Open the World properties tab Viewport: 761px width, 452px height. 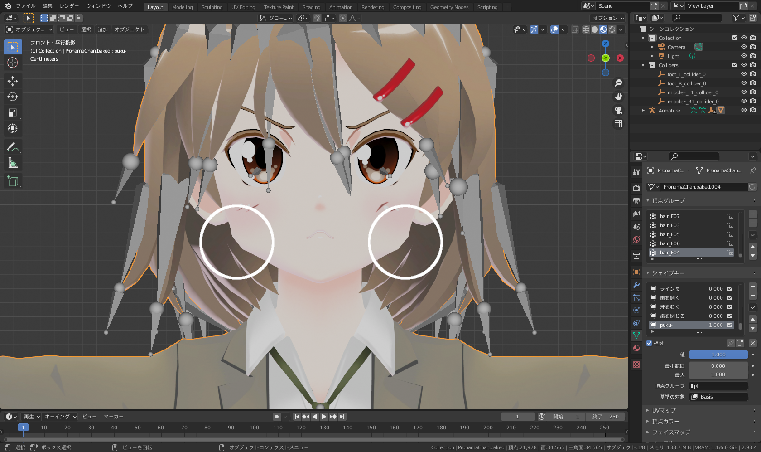pyautogui.click(x=636, y=239)
